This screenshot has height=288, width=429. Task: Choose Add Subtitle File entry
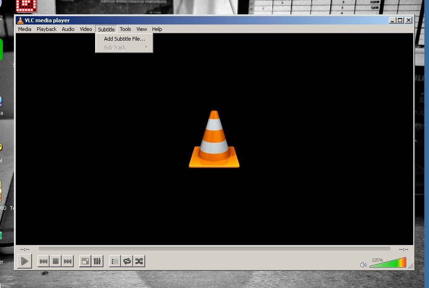coord(124,39)
